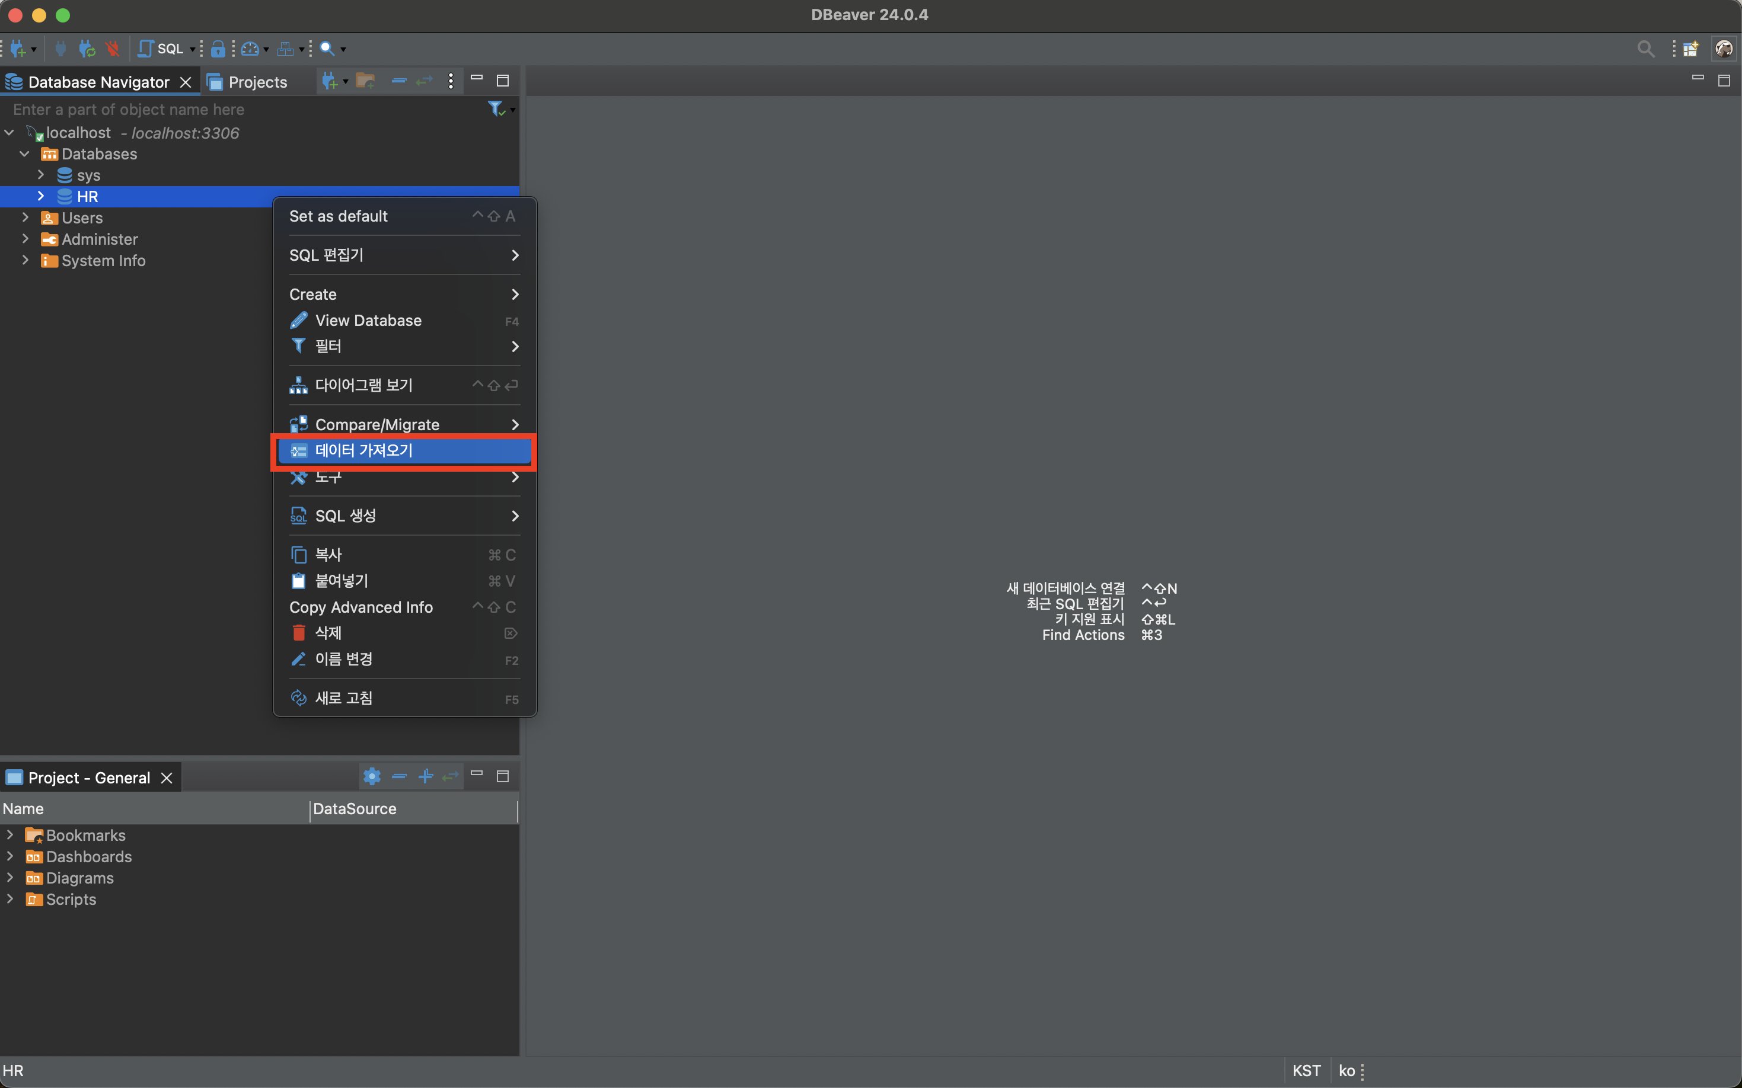Expand the sys database node
The image size is (1742, 1088).
point(41,175)
